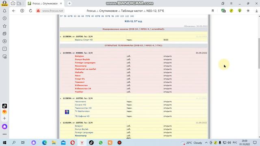The image size is (260, 146).
Task: Add new sidebar app with plus
Action: point(4,118)
